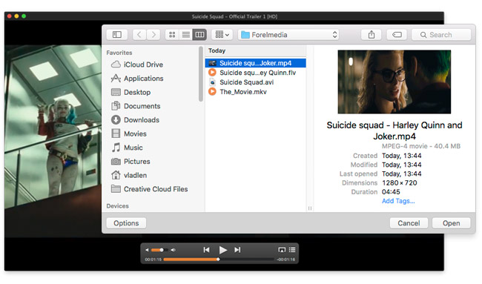Click the Edit Tags icon

click(x=397, y=35)
